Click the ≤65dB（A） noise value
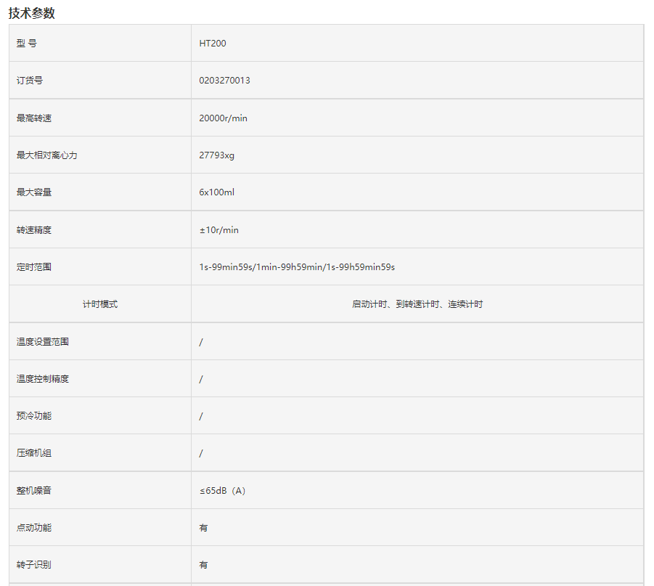 [x=223, y=491]
